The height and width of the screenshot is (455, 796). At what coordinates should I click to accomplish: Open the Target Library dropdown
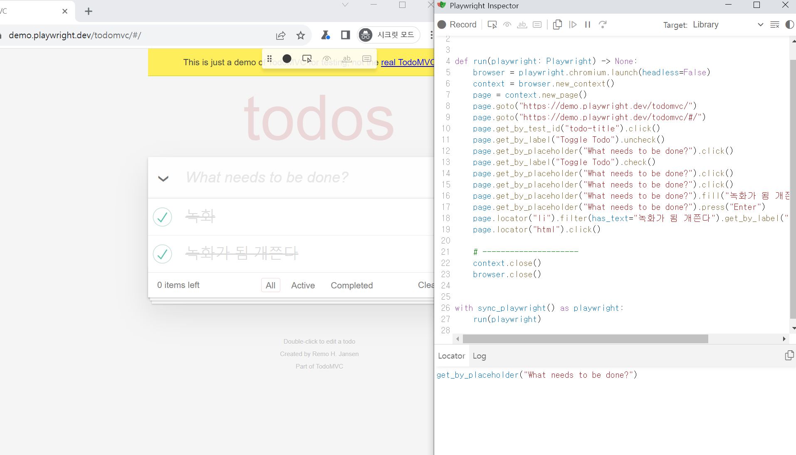pyautogui.click(x=728, y=25)
